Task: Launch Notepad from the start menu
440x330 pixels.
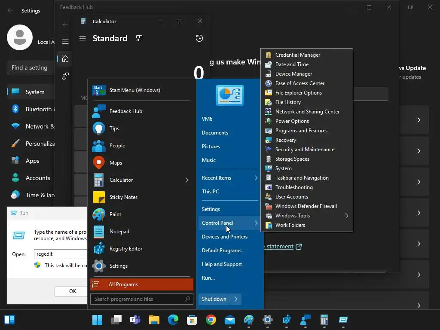Action: tap(141, 231)
